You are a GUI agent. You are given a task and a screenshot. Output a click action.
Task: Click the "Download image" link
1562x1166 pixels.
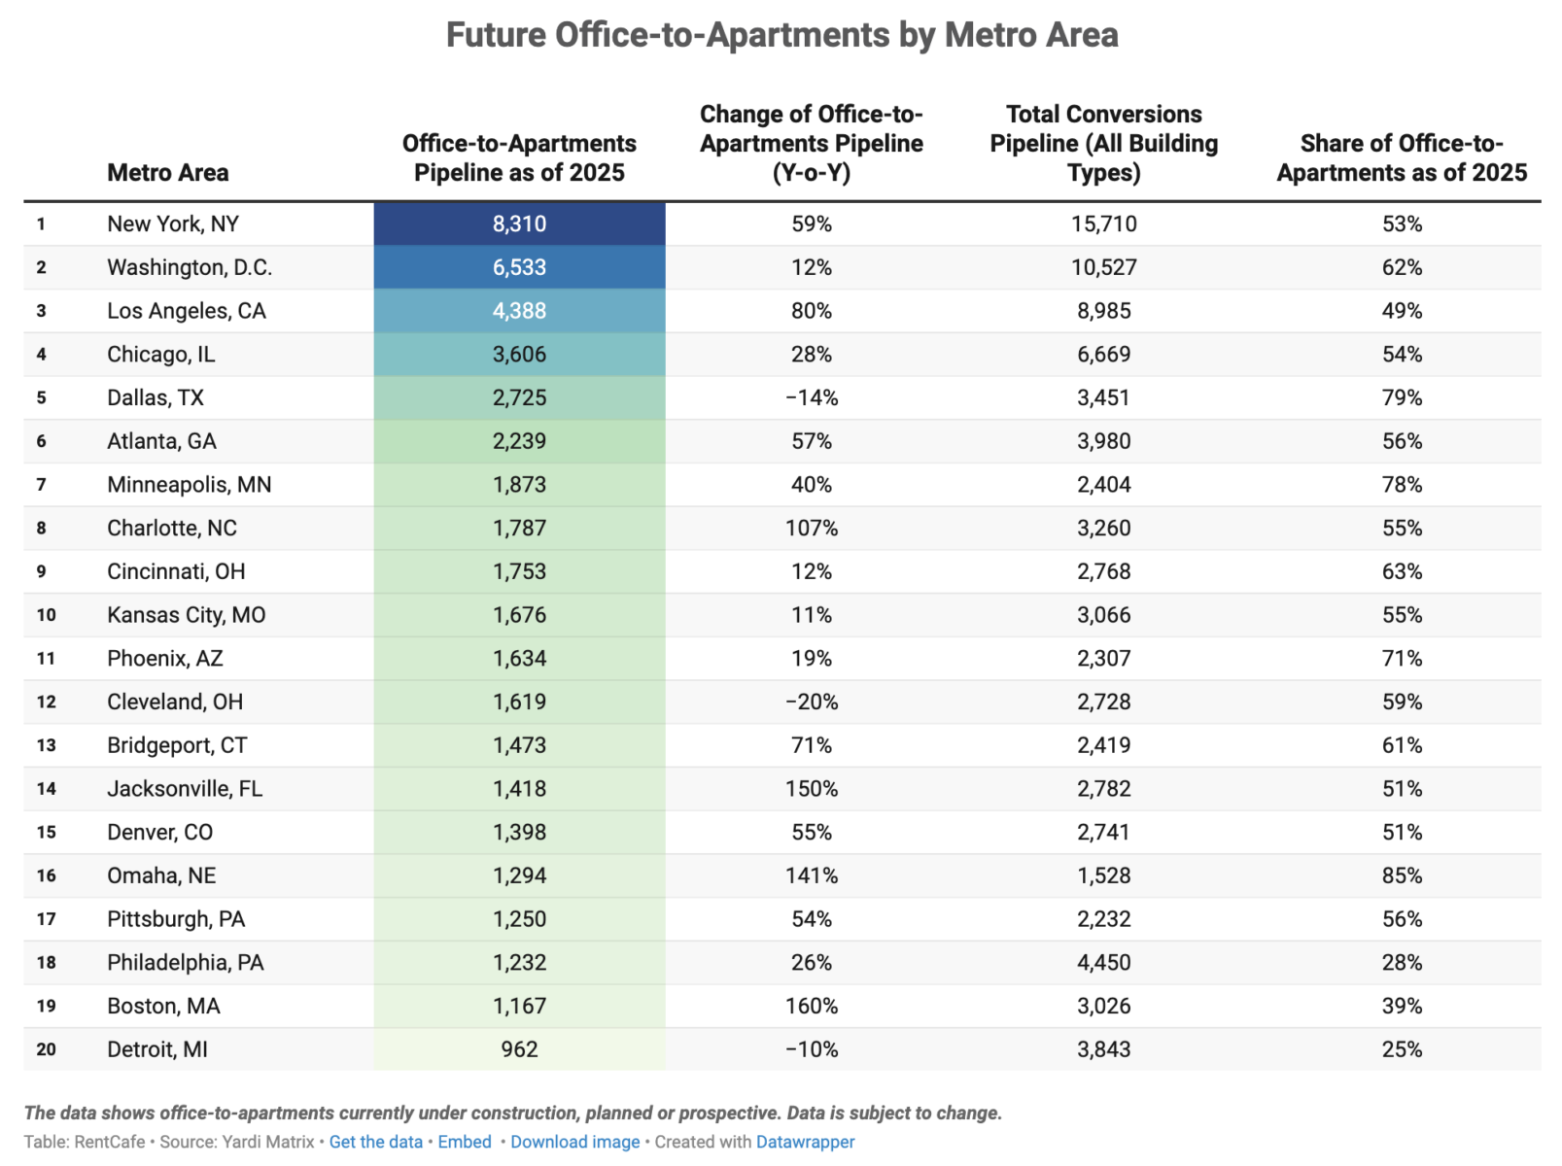click(x=574, y=1142)
